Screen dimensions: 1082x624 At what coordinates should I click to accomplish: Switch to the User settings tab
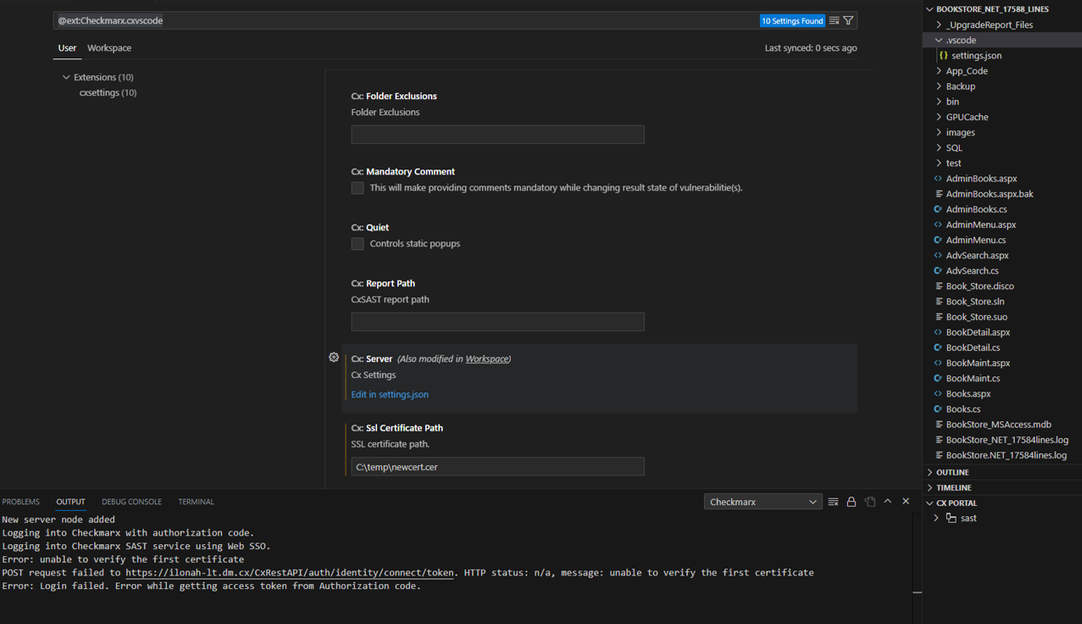pos(67,48)
